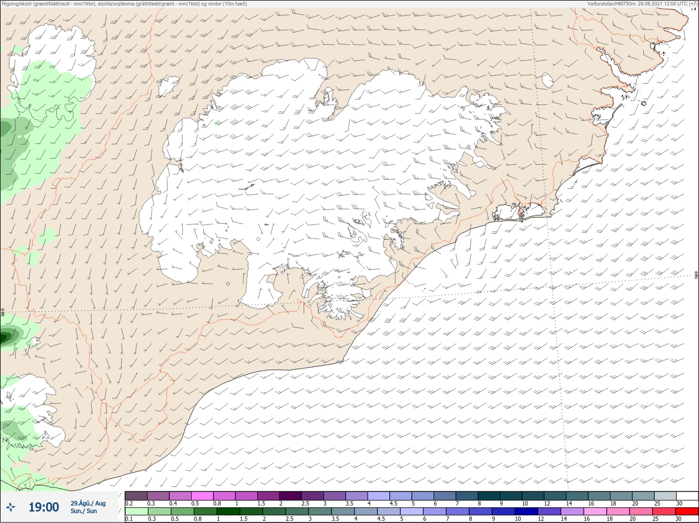Pick the white 30 swatch in upper legend
This screenshot has height=523, width=699.
coord(687,496)
